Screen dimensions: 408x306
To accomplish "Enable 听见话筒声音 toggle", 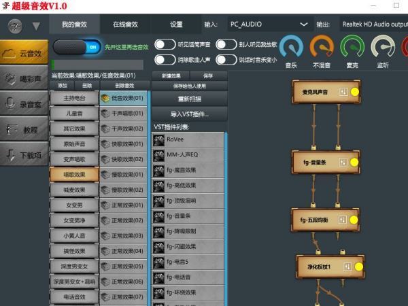I will [165, 44].
